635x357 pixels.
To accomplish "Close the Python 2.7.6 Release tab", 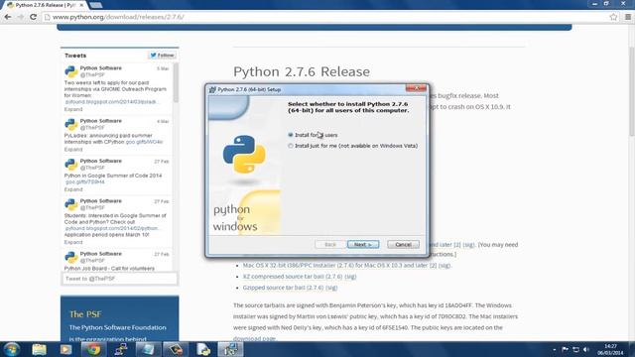I will tap(81, 5).
